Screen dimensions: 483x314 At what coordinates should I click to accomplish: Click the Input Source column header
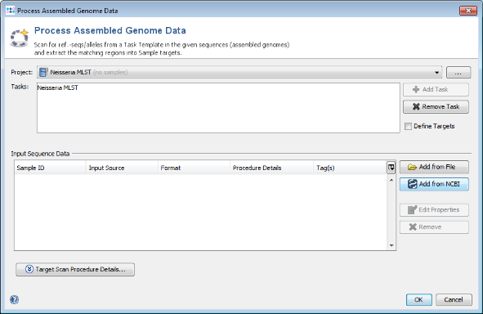tap(122, 168)
